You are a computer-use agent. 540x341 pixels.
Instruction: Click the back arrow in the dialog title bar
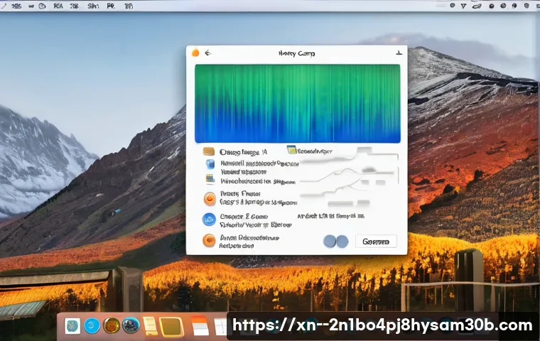click(208, 53)
